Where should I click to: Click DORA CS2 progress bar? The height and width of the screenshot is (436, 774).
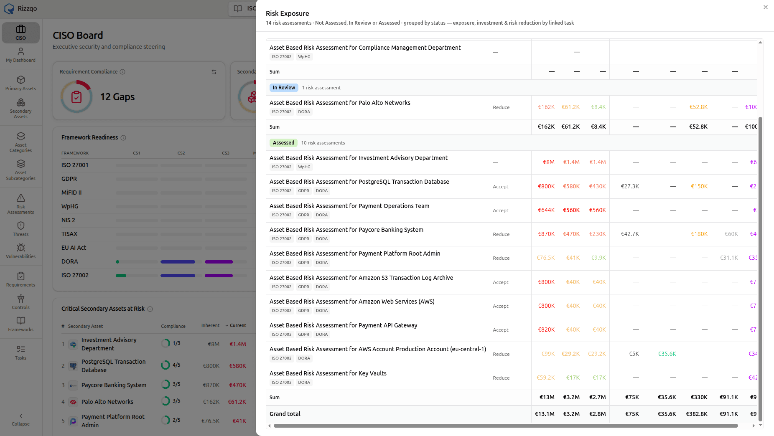coord(181,262)
